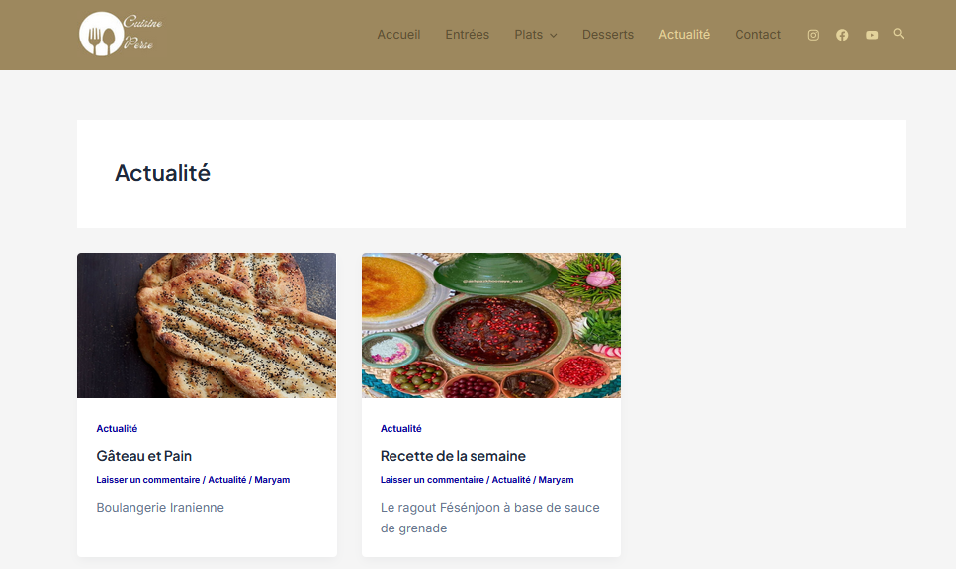956x569 pixels.
Task: Select the Actualité menu item
Action: pos(684,35)
